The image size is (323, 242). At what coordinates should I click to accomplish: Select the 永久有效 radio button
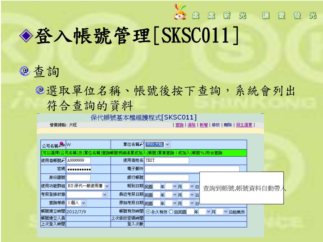[148, 212]
